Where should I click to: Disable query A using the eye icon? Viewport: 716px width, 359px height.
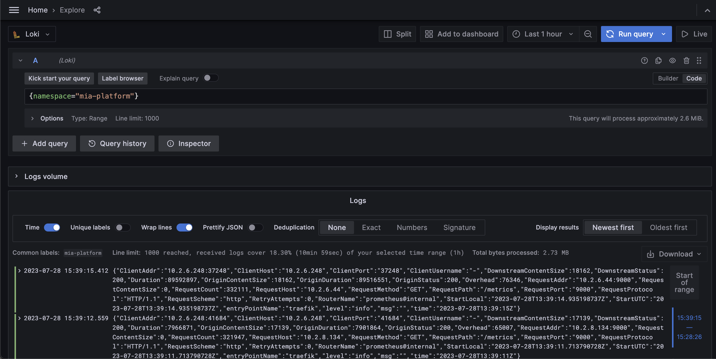click(x=672, y=60)
